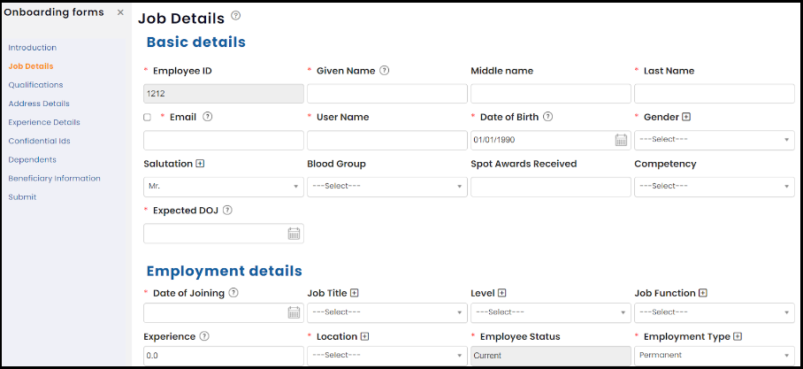Open the Expected DOJ calendar picker

(294, 234)
